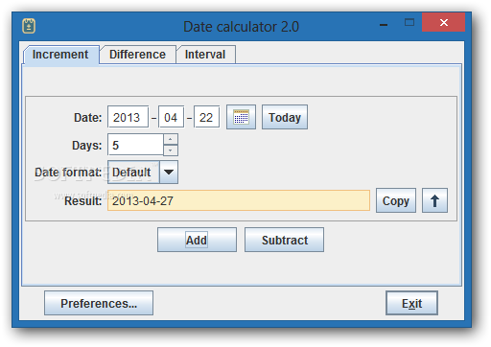Click the Date calculator 2.0 title text
The width and height of the screenshot is (491, 347).
pos(242,27)
